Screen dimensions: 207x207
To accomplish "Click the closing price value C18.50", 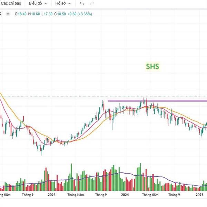I will [60, 14].
